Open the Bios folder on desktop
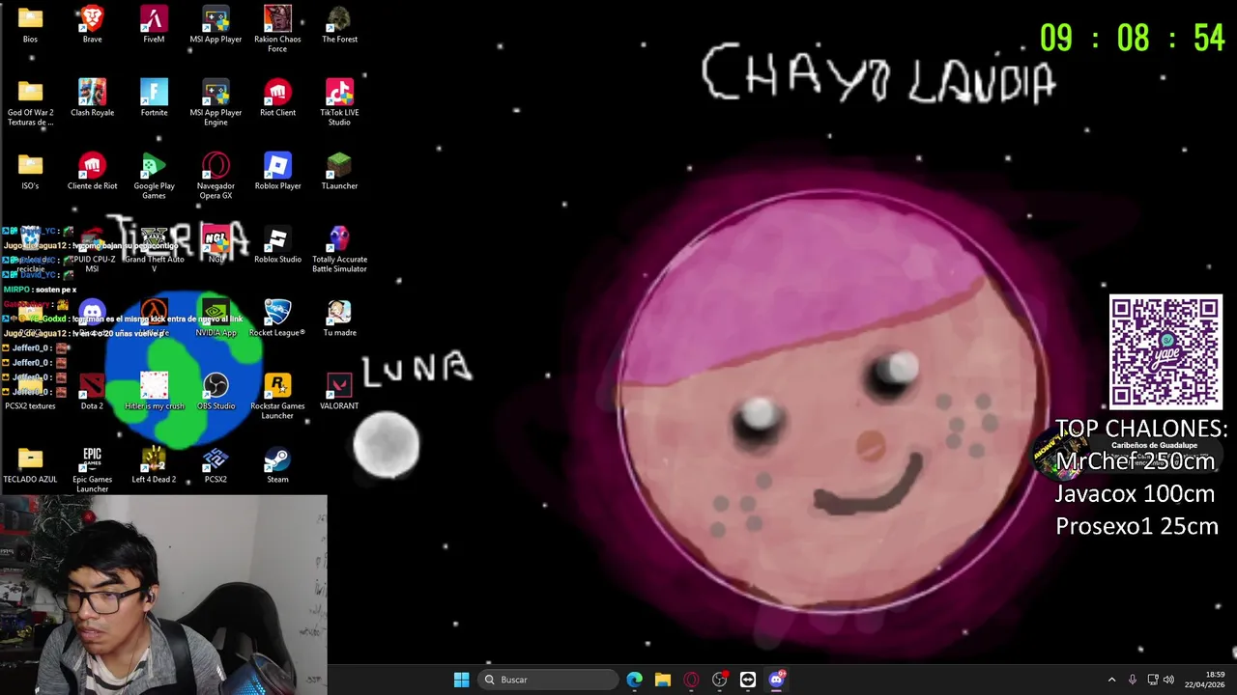The height and width of the screenshot is (695, 1237). 30,25
